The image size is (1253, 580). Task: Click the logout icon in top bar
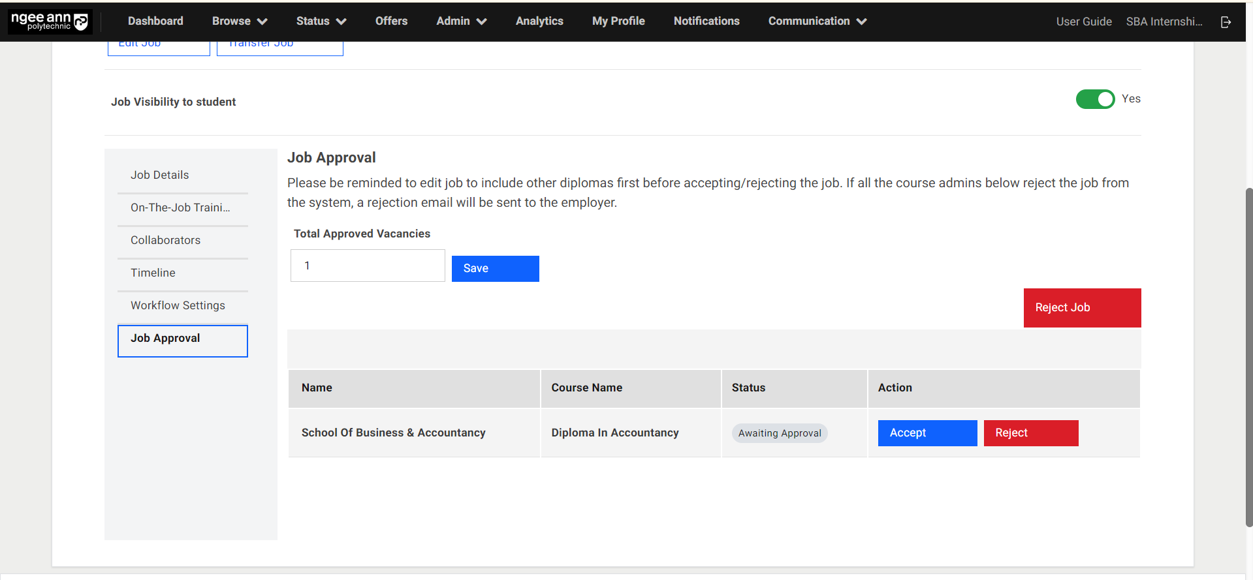pos(1226,22)
